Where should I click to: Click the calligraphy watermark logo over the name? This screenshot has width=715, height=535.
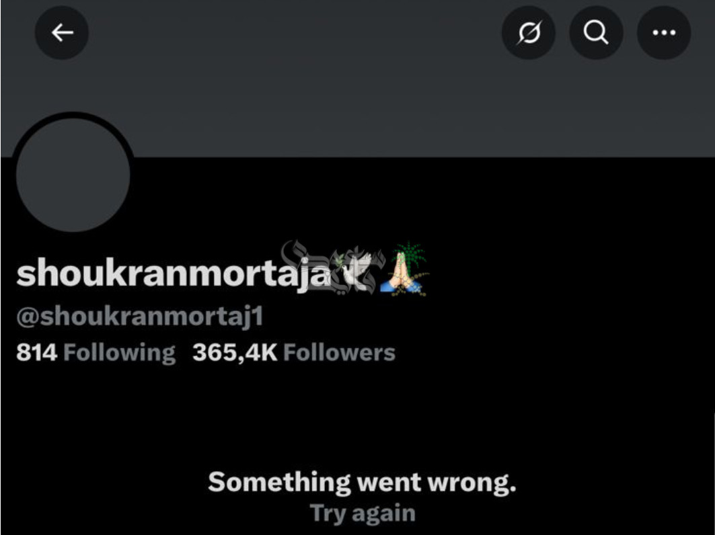tap(333, 267)
